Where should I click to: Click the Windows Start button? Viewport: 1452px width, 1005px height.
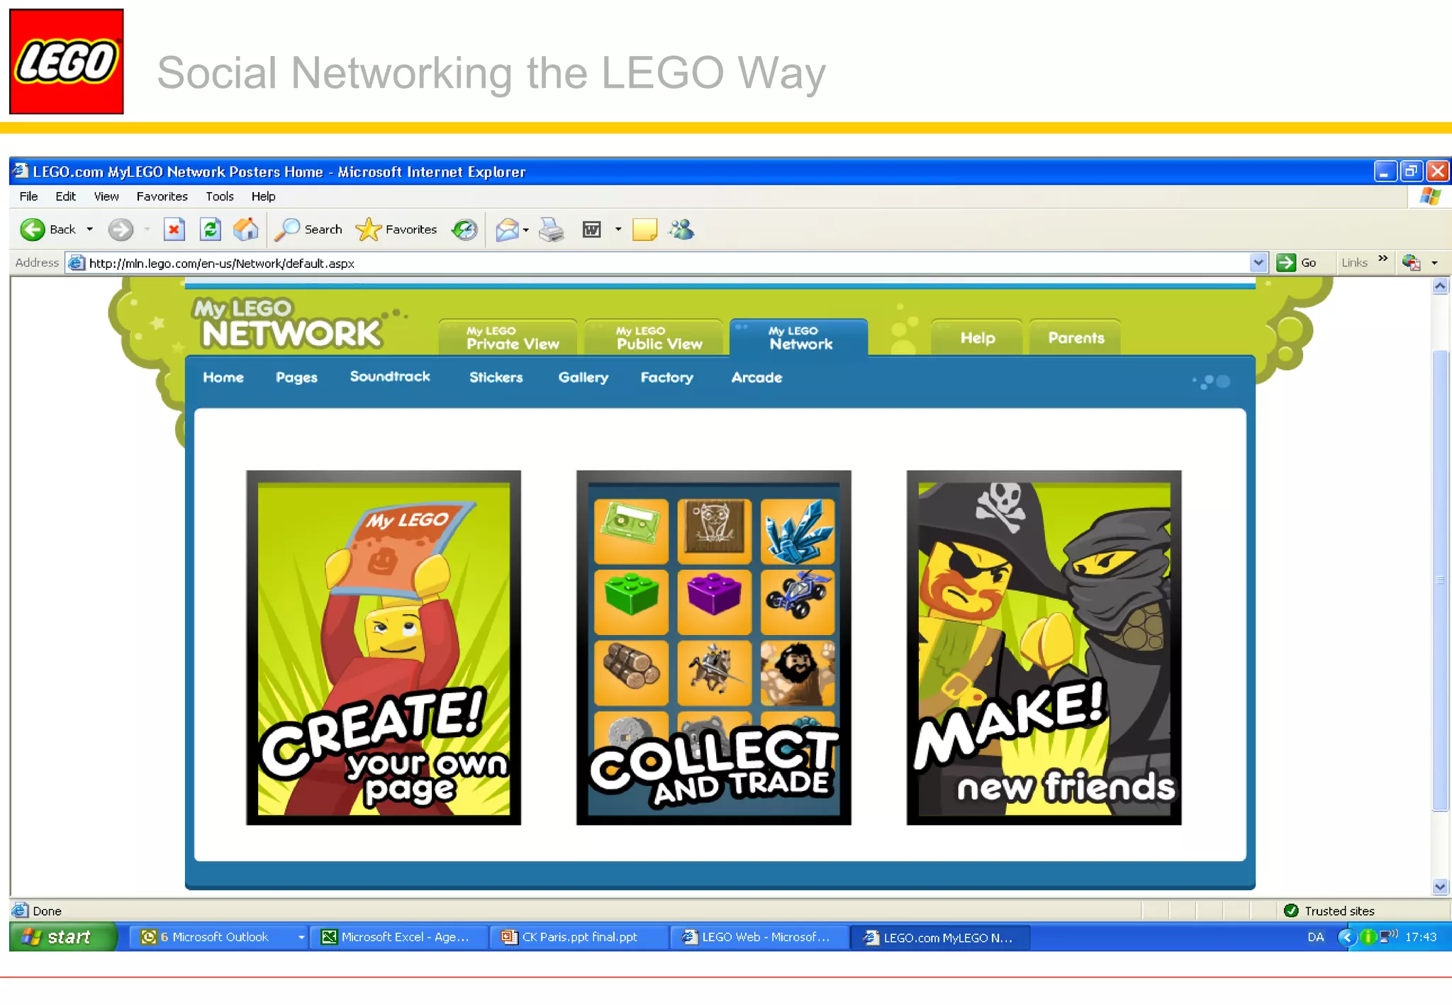(62, 937)
